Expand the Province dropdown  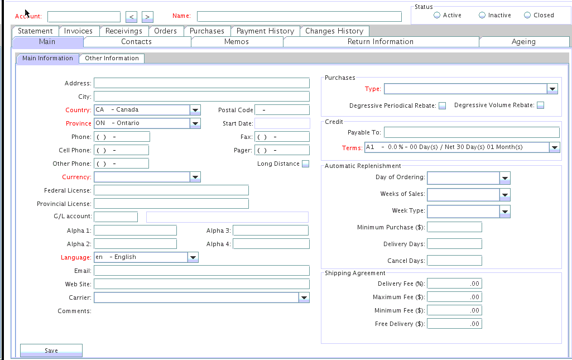coord(195,123)
